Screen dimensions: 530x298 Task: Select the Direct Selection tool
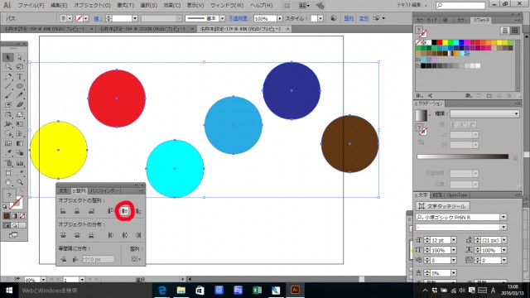tap(20, 57)
